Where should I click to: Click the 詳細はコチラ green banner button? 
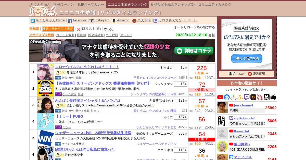point(194,51)
